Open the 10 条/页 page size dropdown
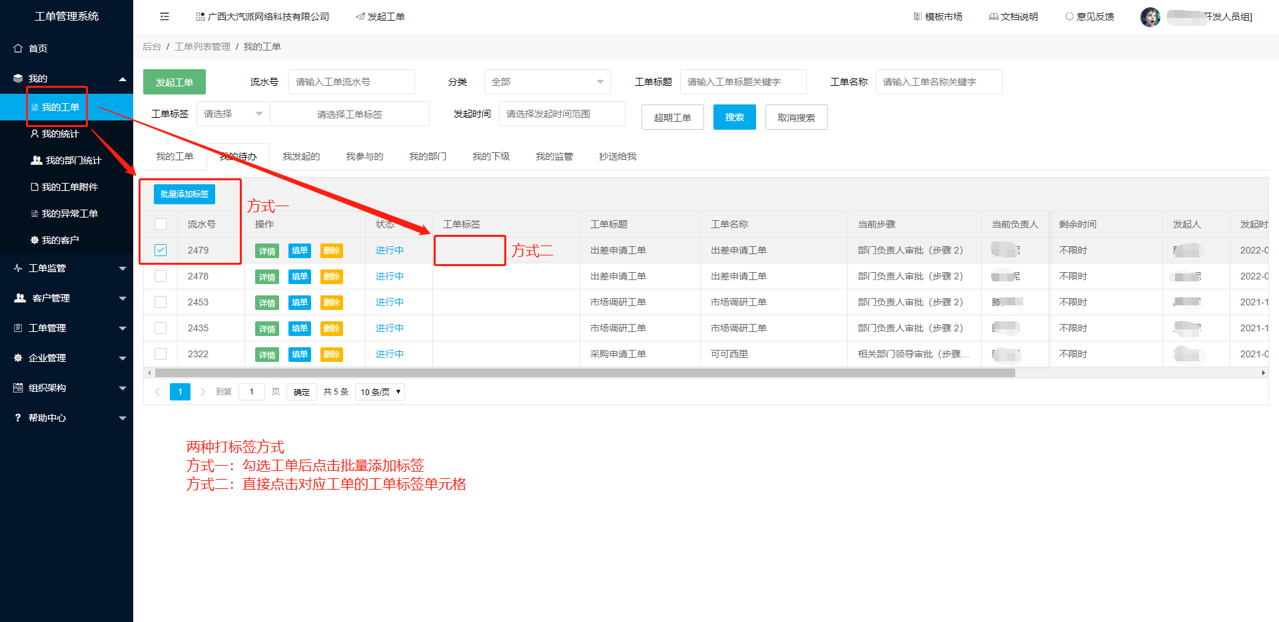Screen dimensions: 1279x622 click(x=380, y=392)
